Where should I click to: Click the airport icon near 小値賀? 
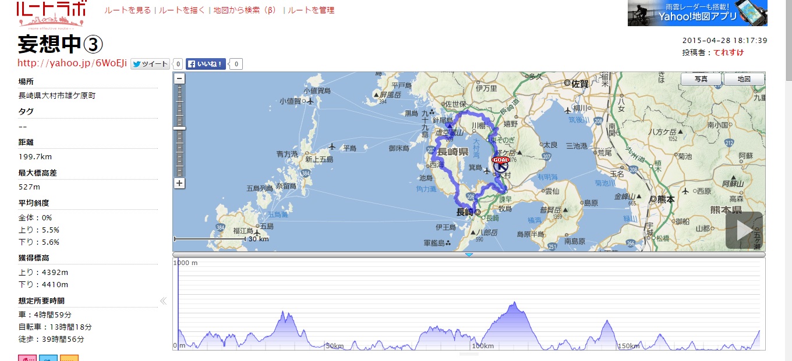309,101
